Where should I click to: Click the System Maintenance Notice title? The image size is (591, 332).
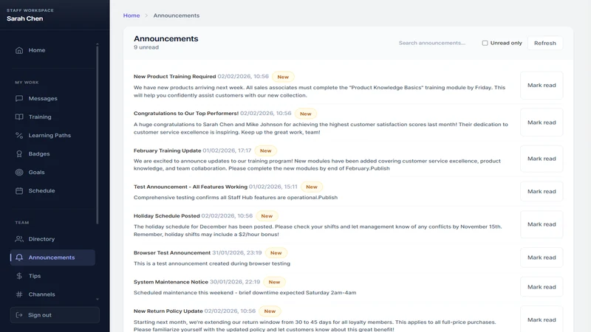click(x=171, y=282)
